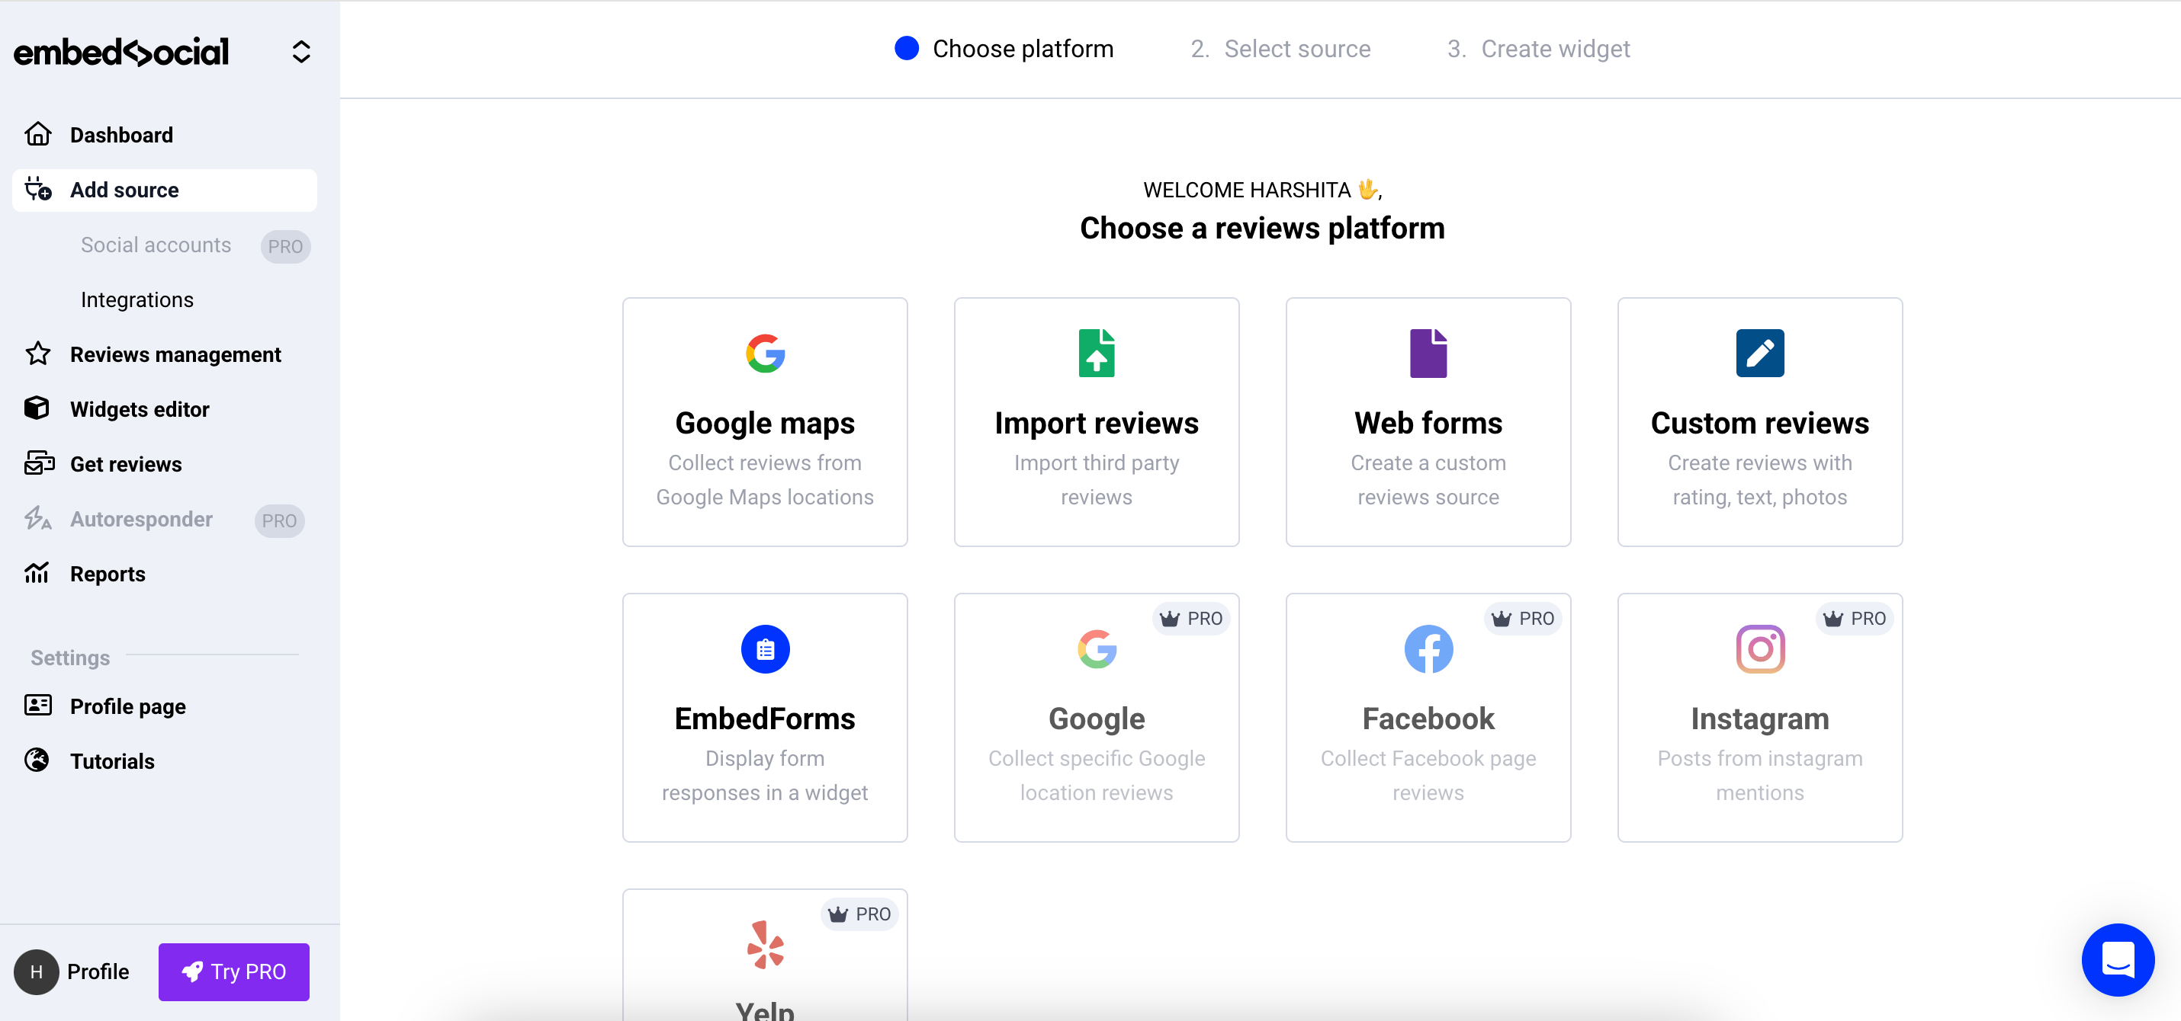Screen dimensions: 2181x1021
Task: Open the chat support bubble
Action: 2118,960
